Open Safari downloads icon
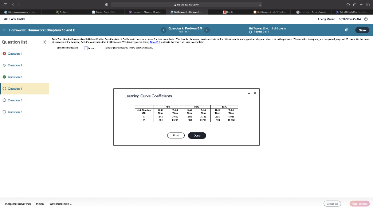This screenshot has height=210, width=373. (x=348, y=4)
